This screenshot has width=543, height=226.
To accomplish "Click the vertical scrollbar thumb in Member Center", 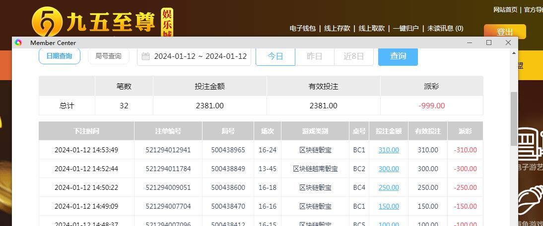I will click(x=514, y=118).
